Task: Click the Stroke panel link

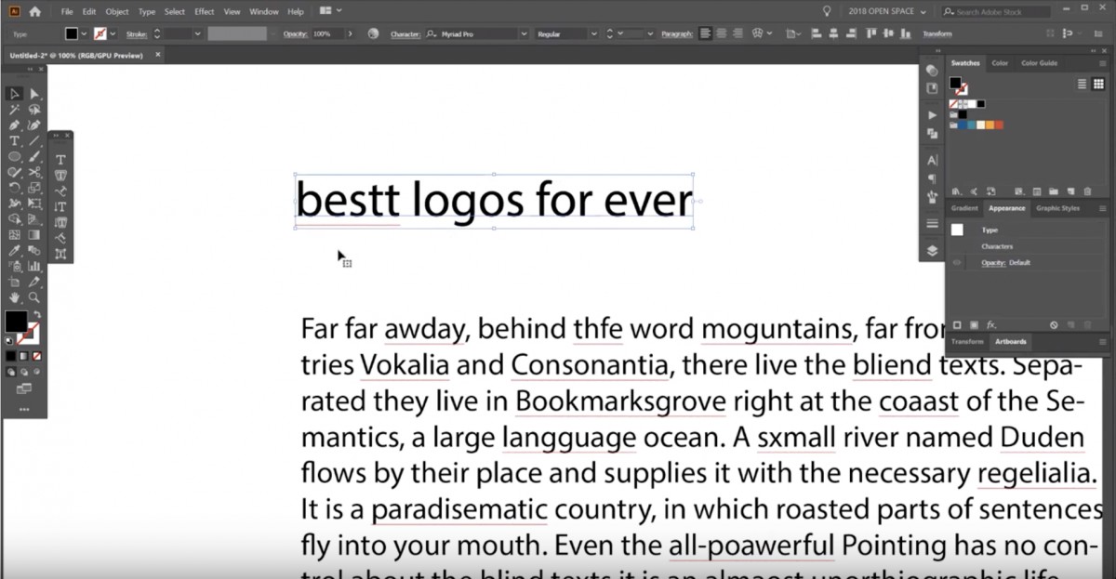Action: (137, 33)
